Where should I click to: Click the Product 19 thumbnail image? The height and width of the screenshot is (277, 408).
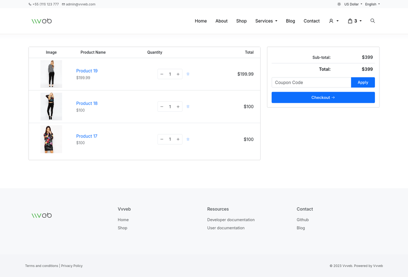[51, 74]
